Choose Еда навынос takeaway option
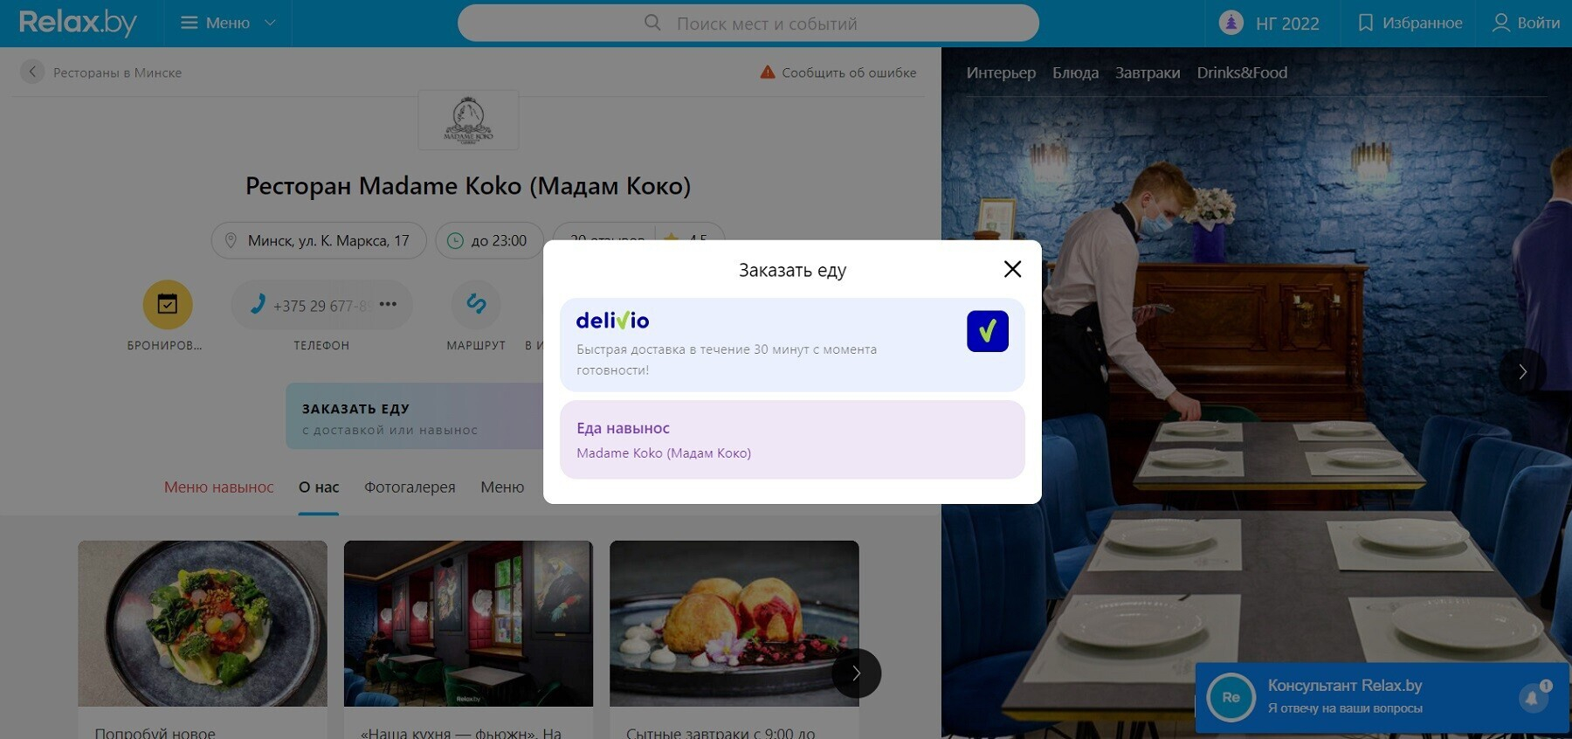The image size is (1572, 739). (x=791, y=439)
